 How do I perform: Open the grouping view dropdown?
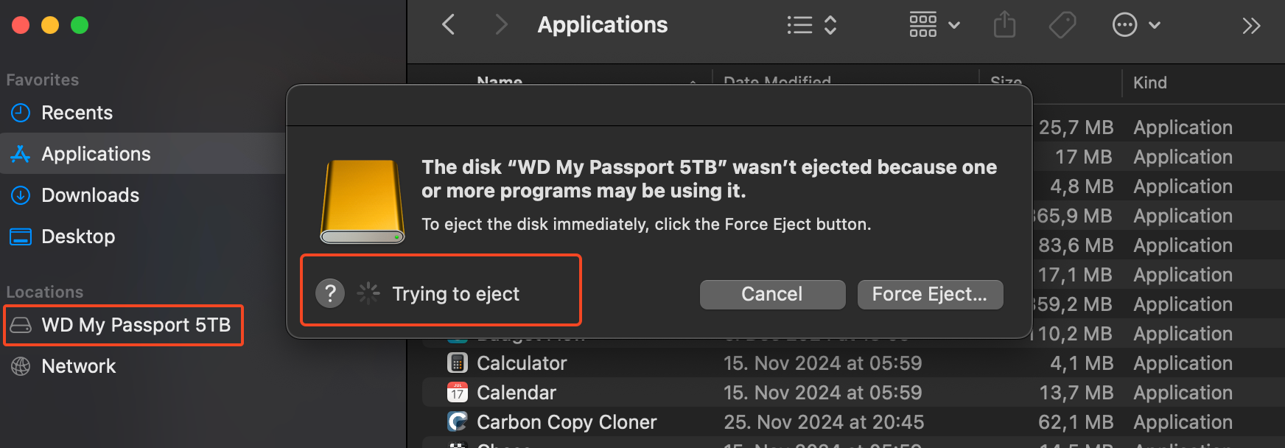933,24
